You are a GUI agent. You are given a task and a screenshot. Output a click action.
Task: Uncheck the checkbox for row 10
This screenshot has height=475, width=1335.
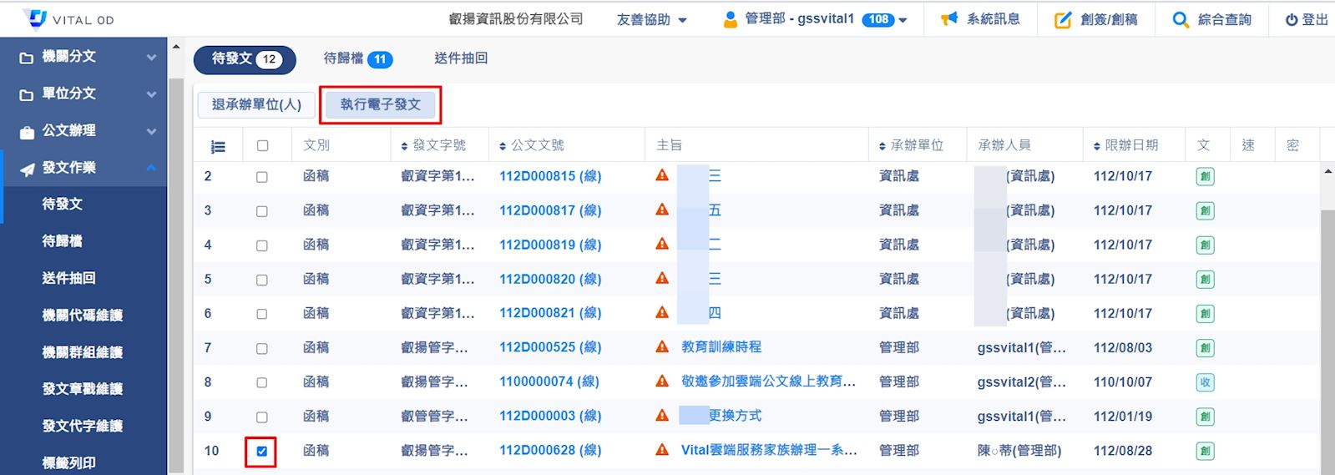[261, 451]
